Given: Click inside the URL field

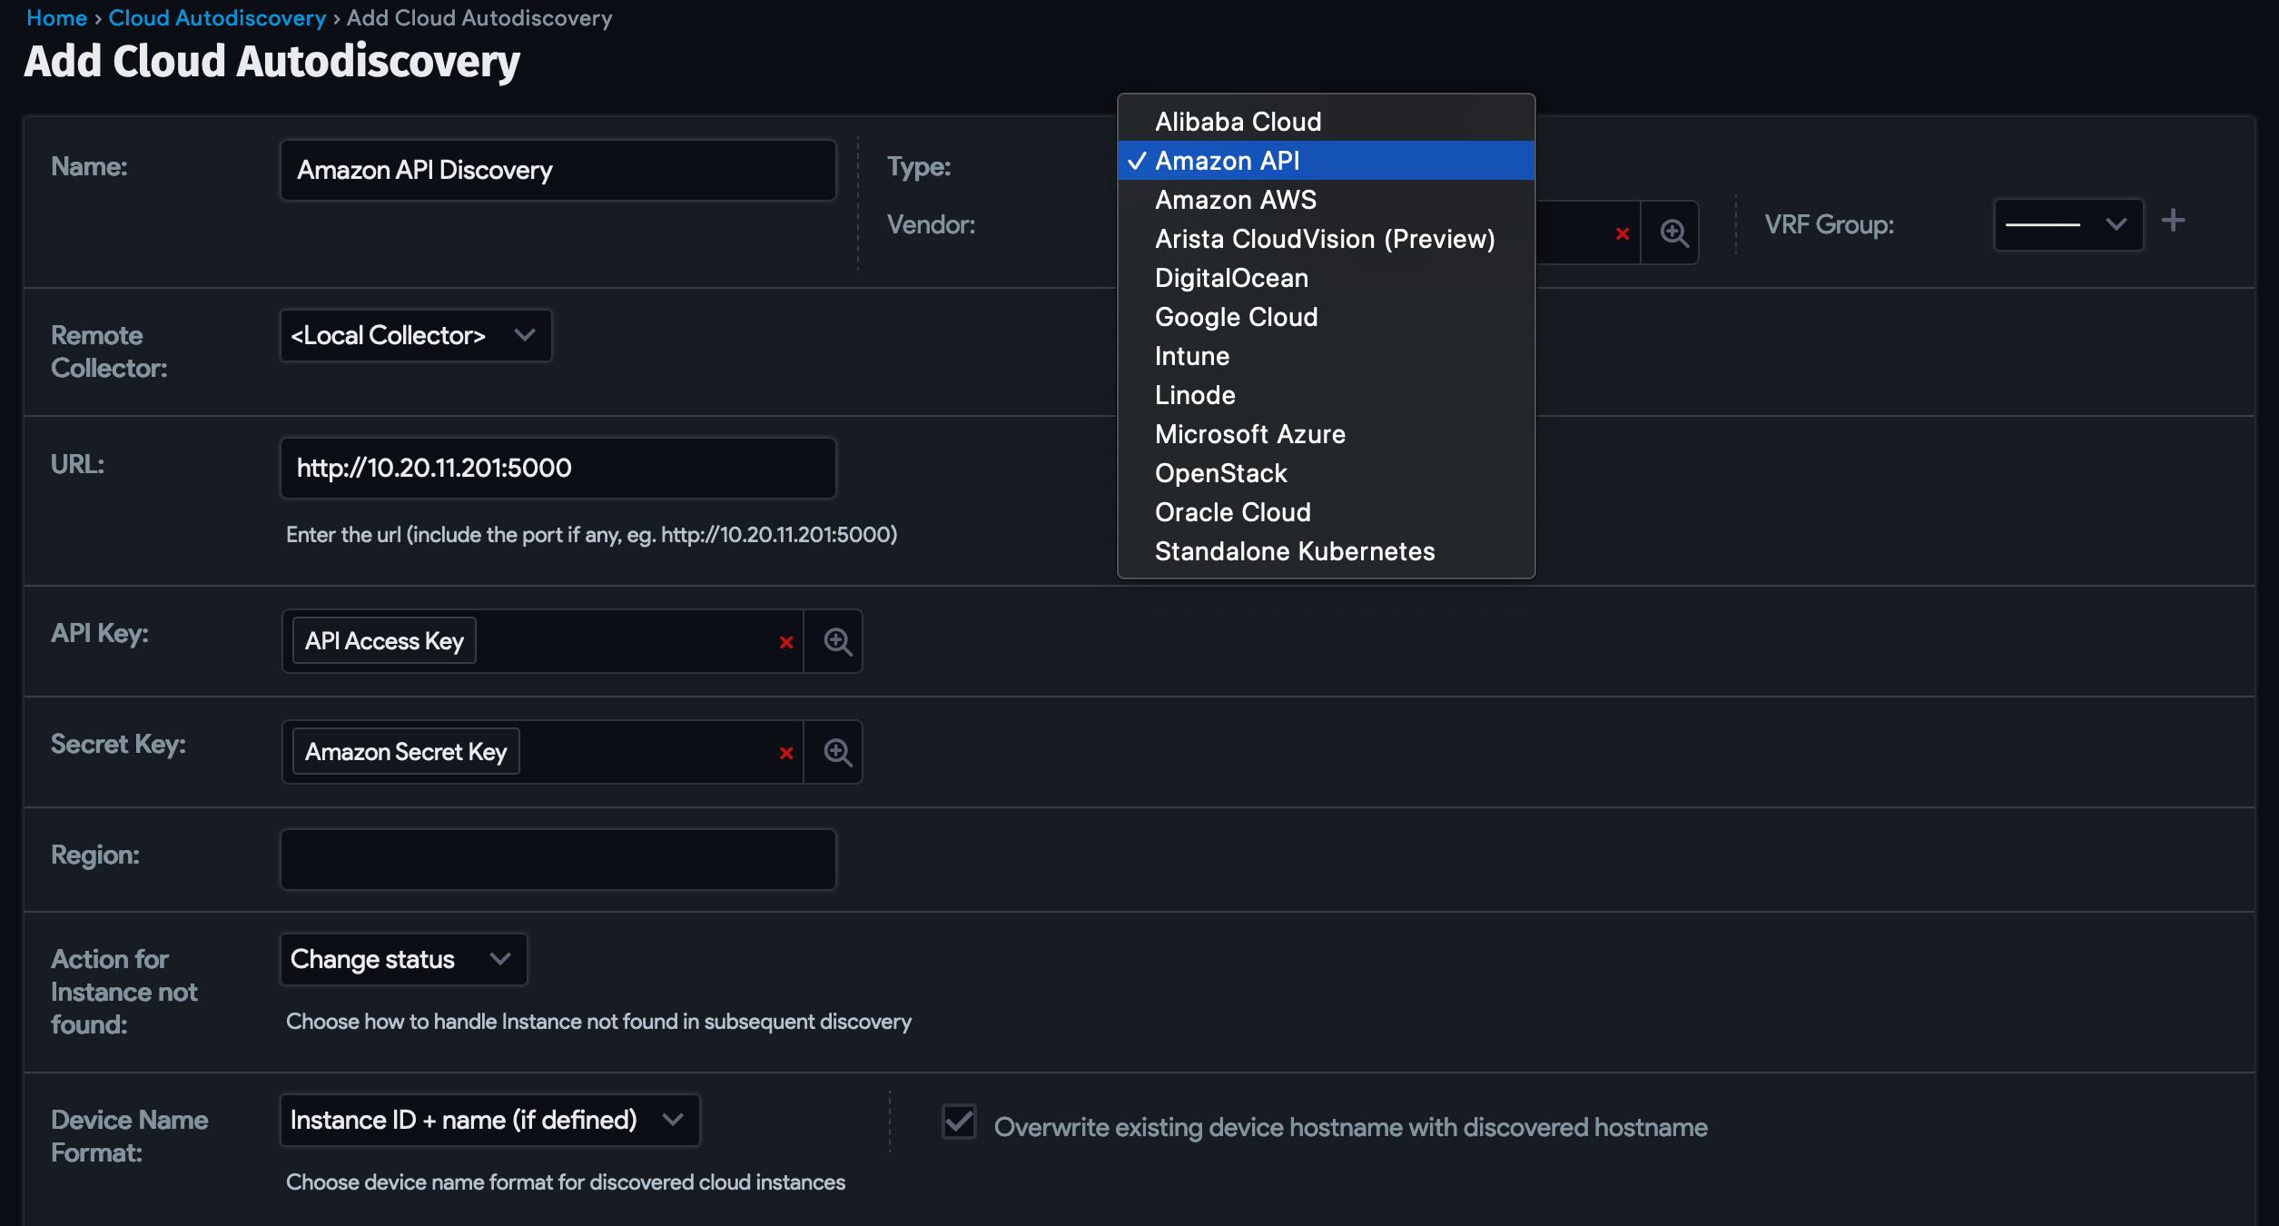Looking at the screenshot, I should (x=557, y=468).
